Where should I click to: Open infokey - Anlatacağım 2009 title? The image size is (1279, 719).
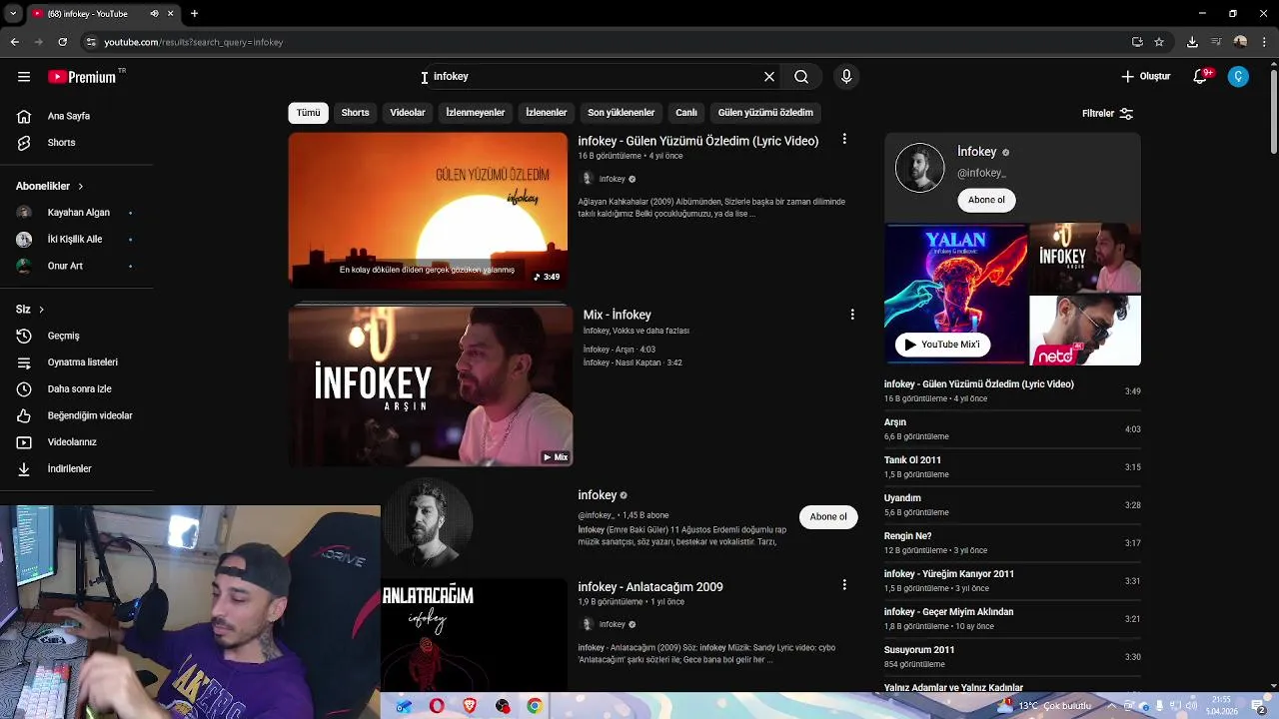point(650,587)
